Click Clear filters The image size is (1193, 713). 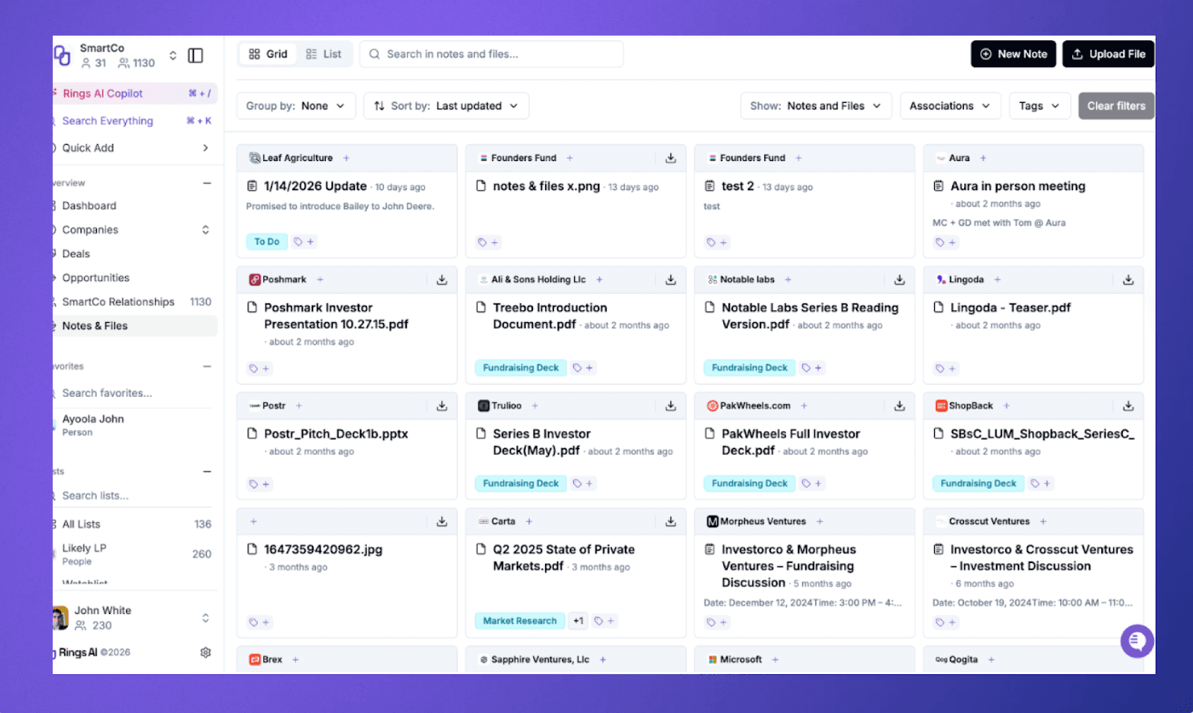1116,106
